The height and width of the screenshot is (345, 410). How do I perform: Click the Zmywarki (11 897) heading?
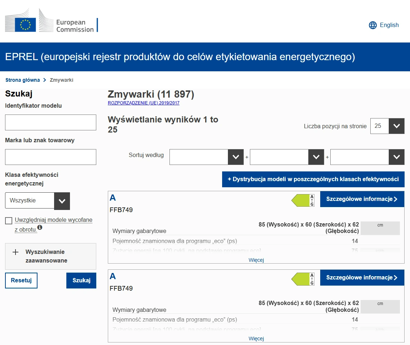click(151, 94)
